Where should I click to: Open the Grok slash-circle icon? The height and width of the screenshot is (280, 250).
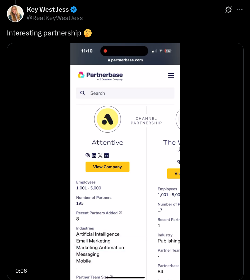click(228, 9)
